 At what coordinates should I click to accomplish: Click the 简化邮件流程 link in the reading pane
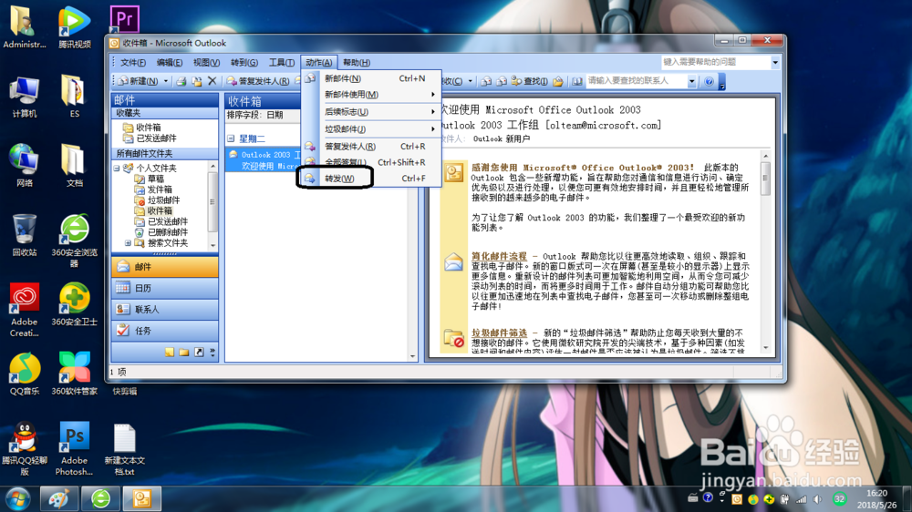click(499, 256)
